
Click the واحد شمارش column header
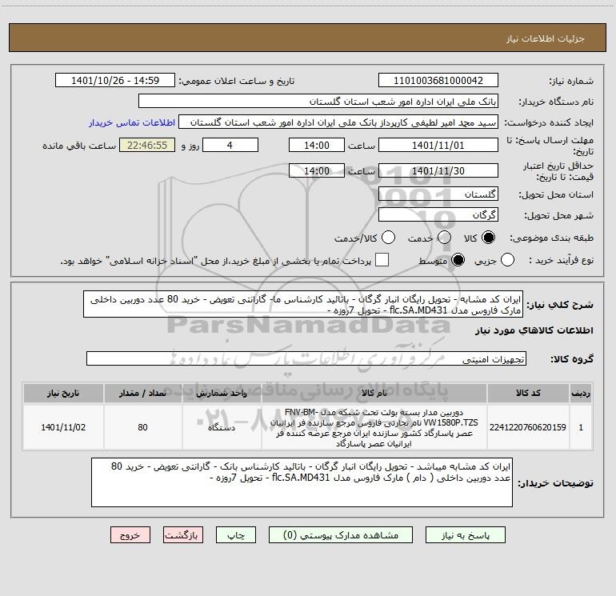tap(222, 393)
